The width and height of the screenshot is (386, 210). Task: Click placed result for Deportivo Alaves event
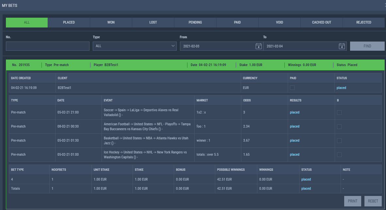point(295,113)
